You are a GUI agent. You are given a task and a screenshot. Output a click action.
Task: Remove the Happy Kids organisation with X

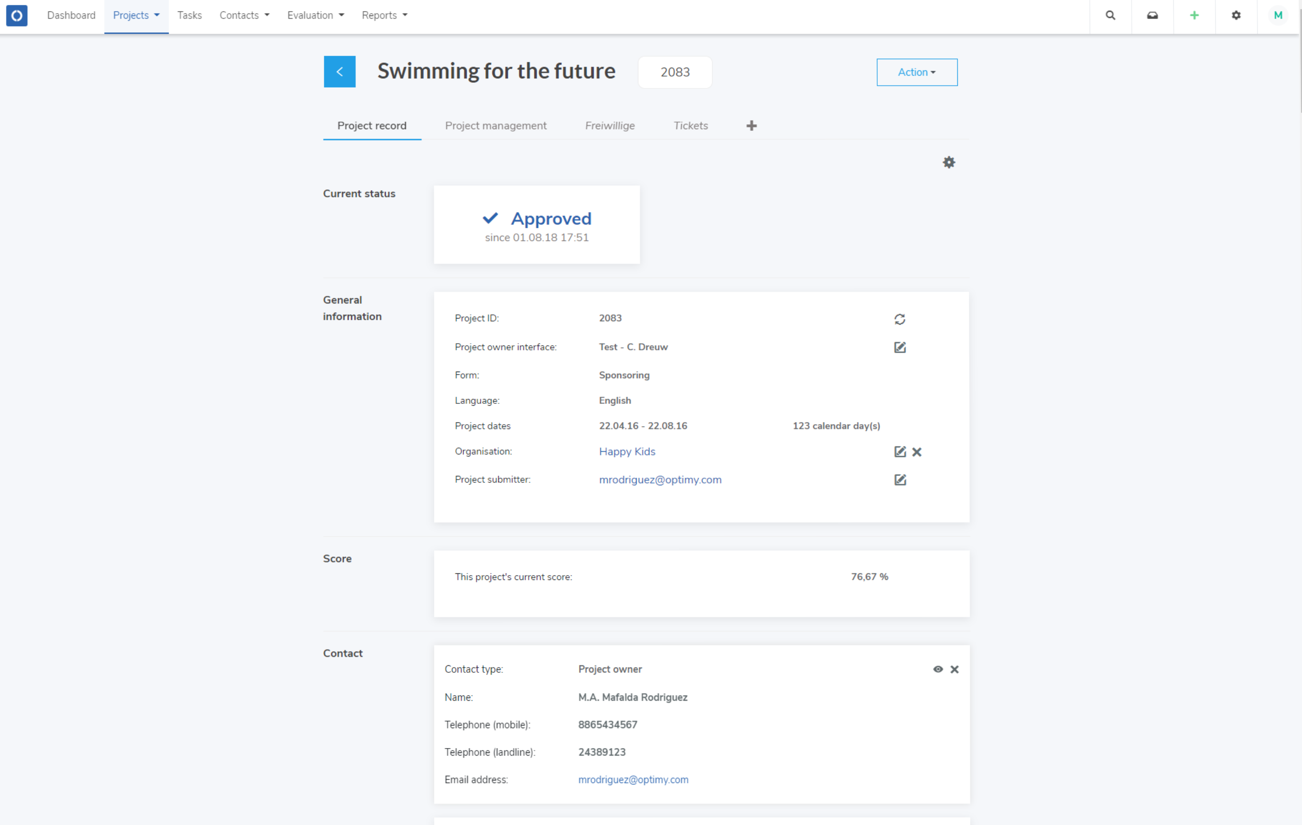[917, 451]
